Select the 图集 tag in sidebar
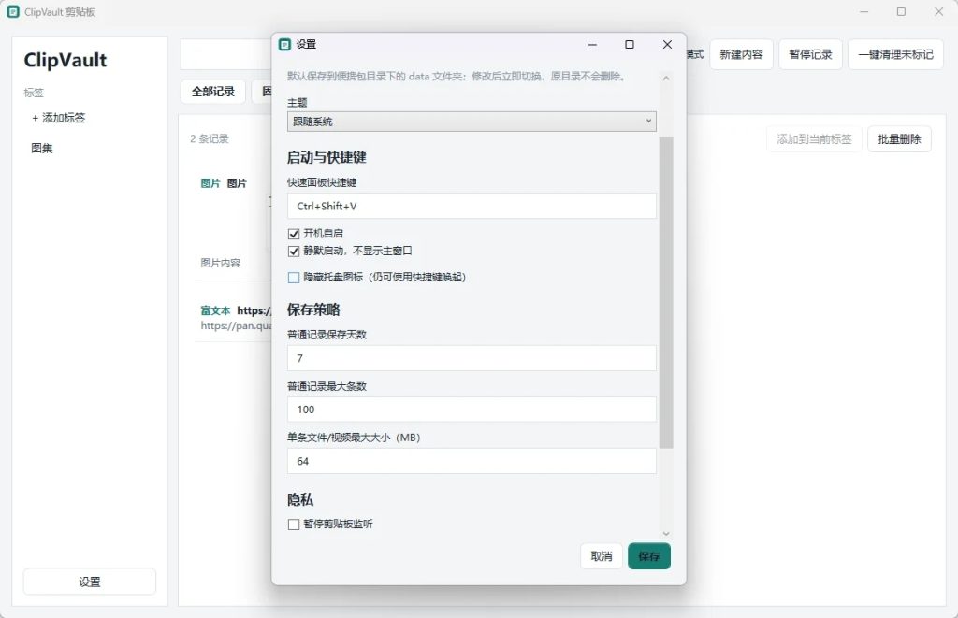Viewport: 958px width, 618px height. (x=42, y=149)
